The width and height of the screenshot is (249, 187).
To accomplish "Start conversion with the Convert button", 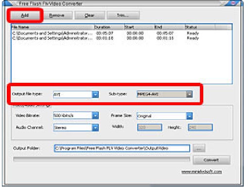I will click(x=212, y=160).
